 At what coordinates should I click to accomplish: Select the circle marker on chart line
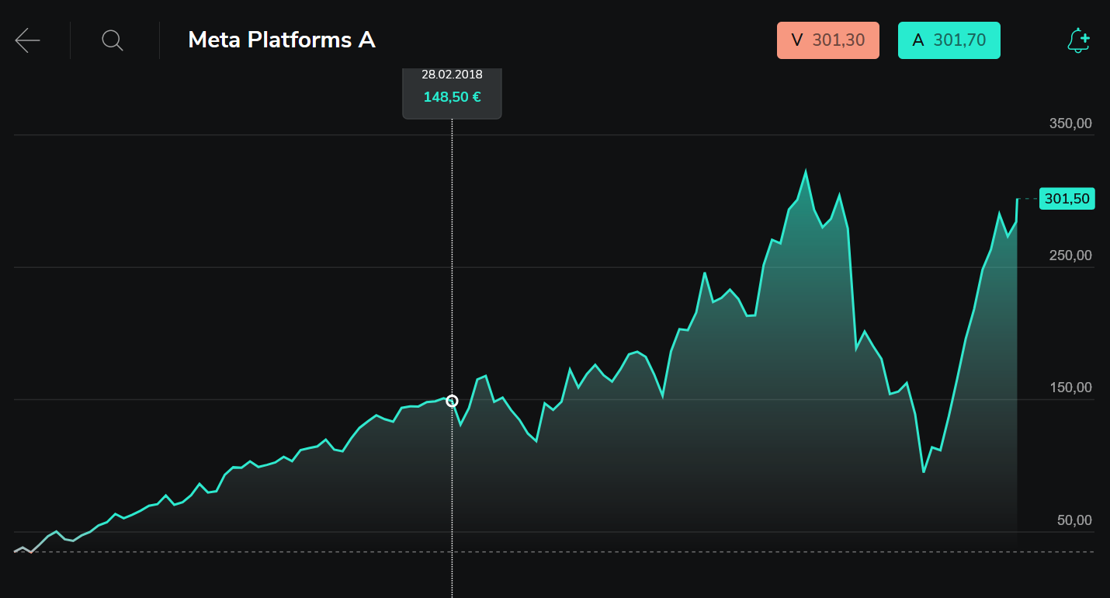(452, 401)
